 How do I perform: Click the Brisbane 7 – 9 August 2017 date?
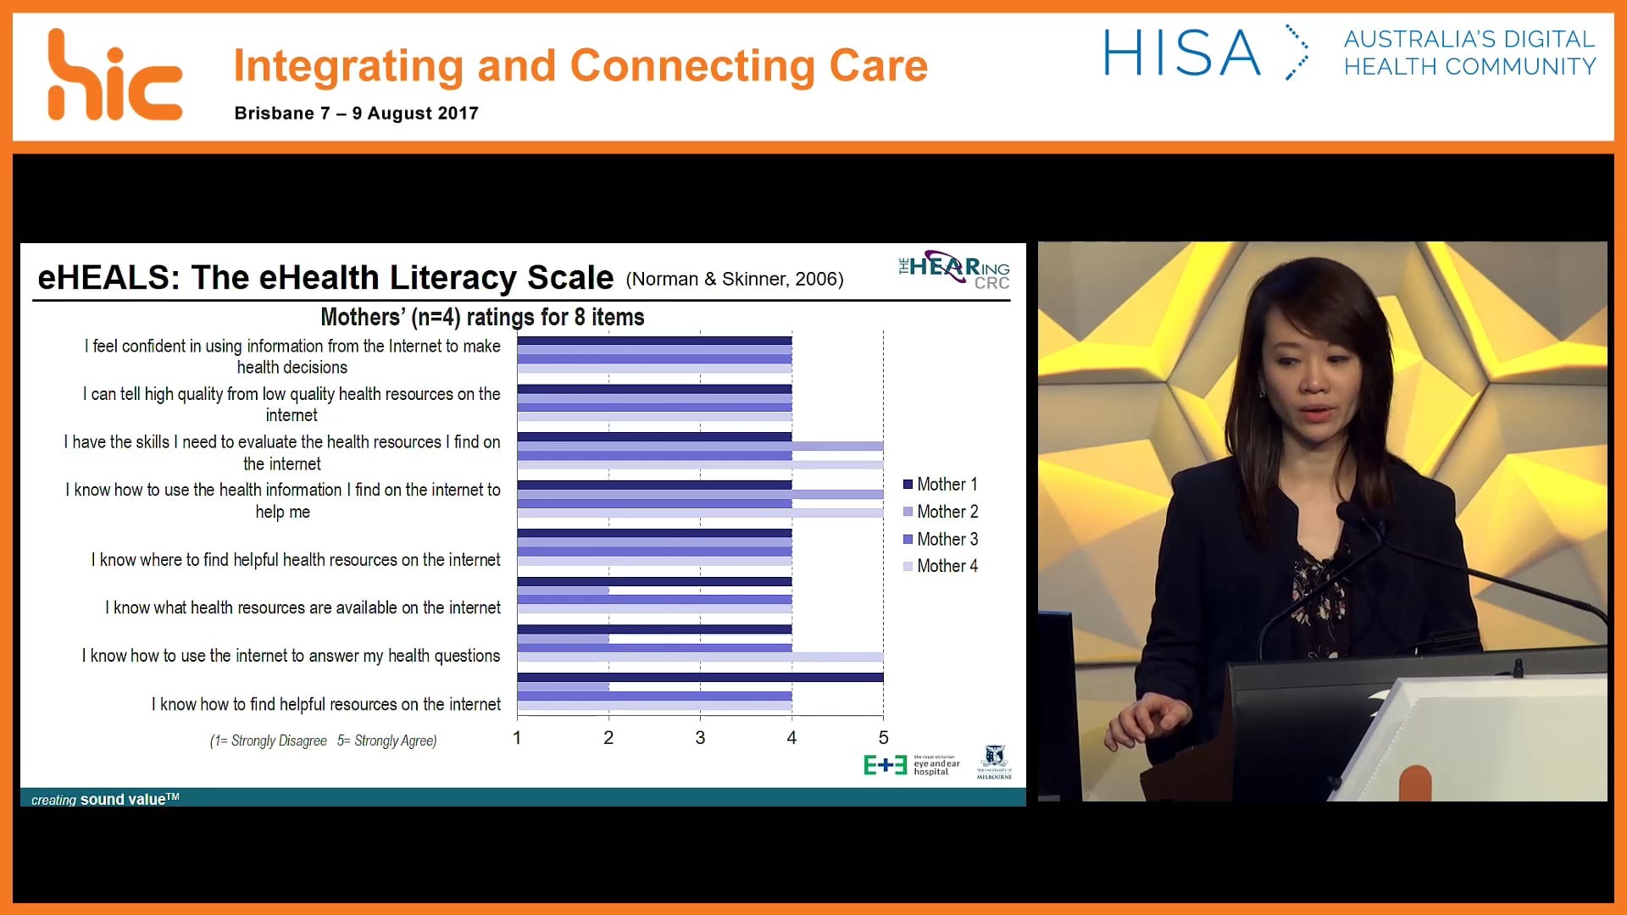pos(356,114)
